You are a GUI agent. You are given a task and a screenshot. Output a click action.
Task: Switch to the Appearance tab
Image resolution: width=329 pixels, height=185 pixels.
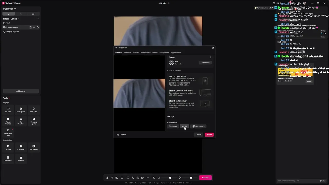[x=176, y=53]
